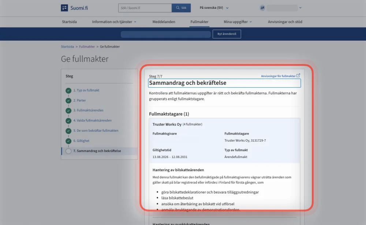Focus the Sök i Suomi.fi search field
Image resolution: width=366 pixels, height=225 pixels.
tap(145, 8)
